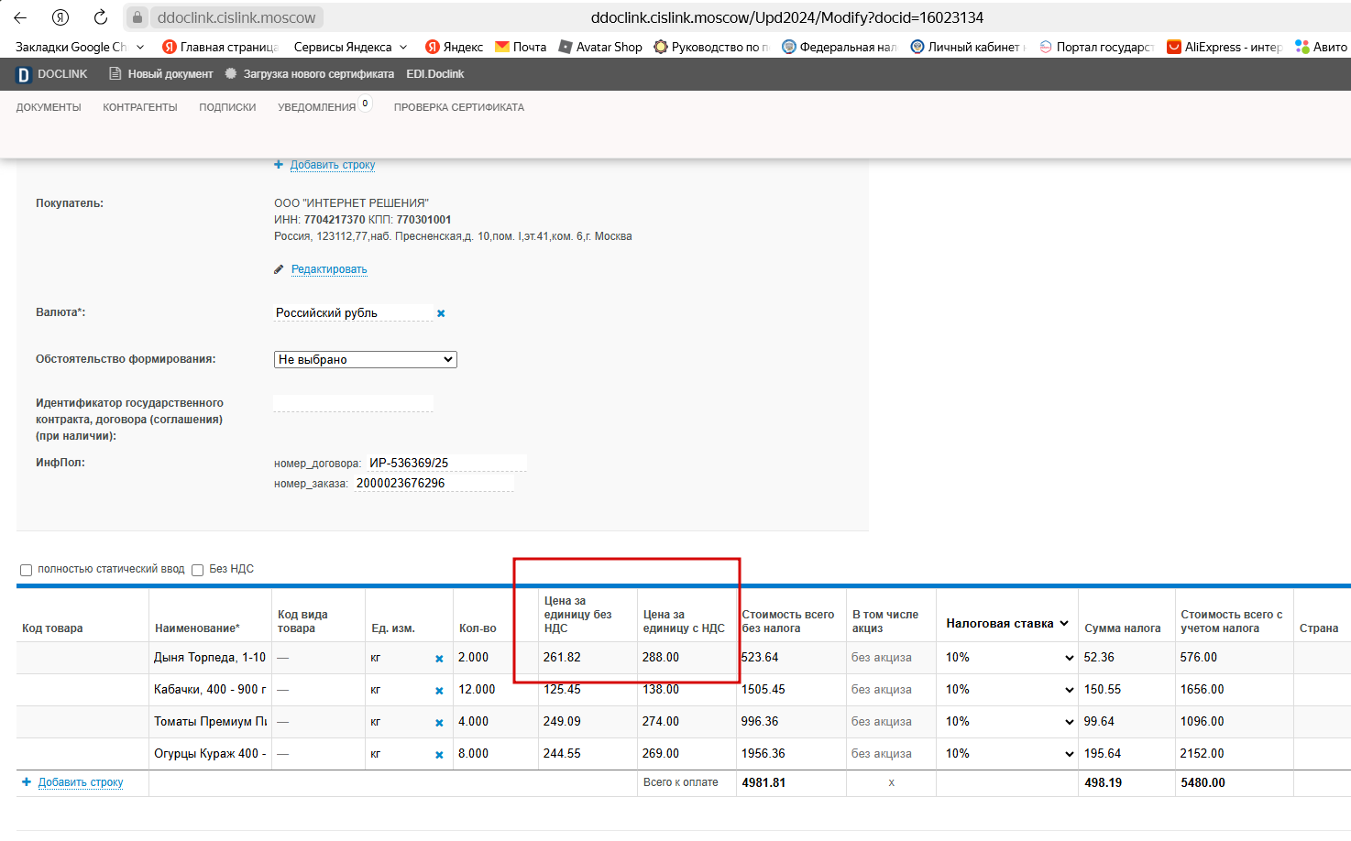1351x841 pixels.
Task: Open the Главная страница bookmark
Action: click(x=220, y=47)
